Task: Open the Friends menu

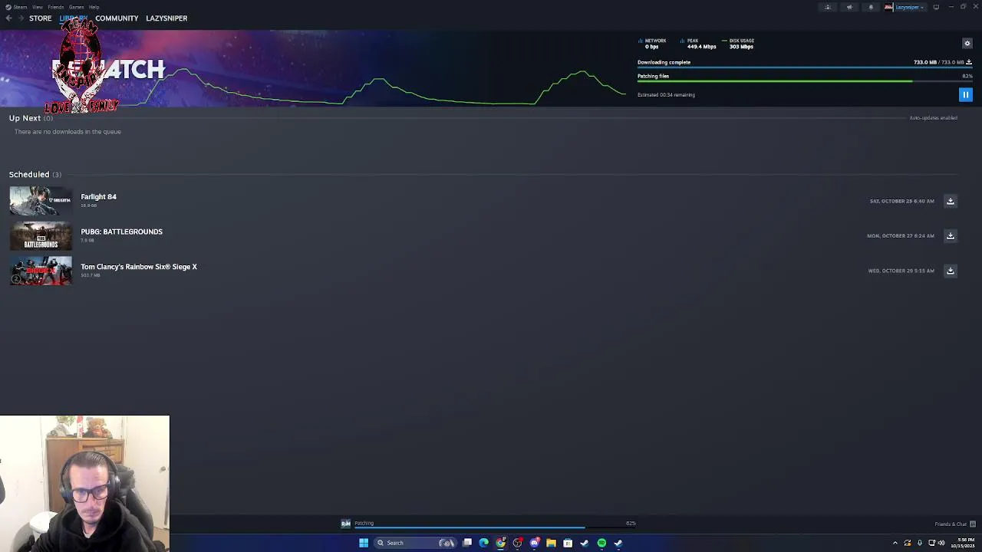Action: point(55,7)
